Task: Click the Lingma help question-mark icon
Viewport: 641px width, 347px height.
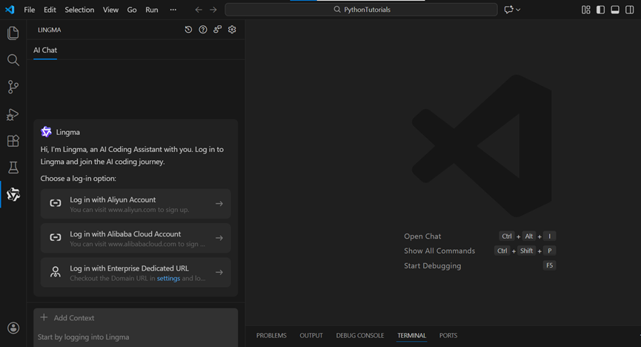Action: tap(203, 30)
